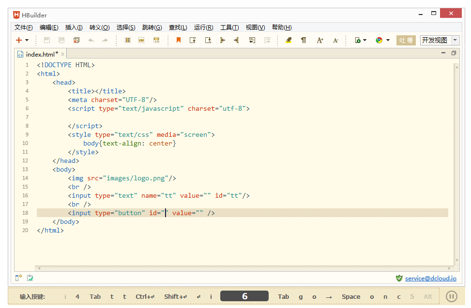Viewport: 471px width, 308px height.
Task: Click the yellow single-tag wrap icon
Action: point(141,40)
